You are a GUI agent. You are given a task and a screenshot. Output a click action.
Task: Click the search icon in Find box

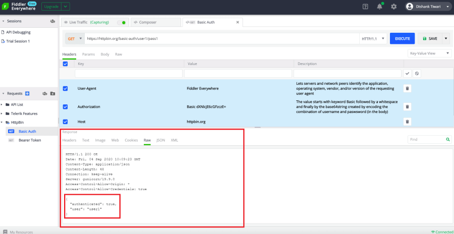pyautogui.click(x=447, y=140)
